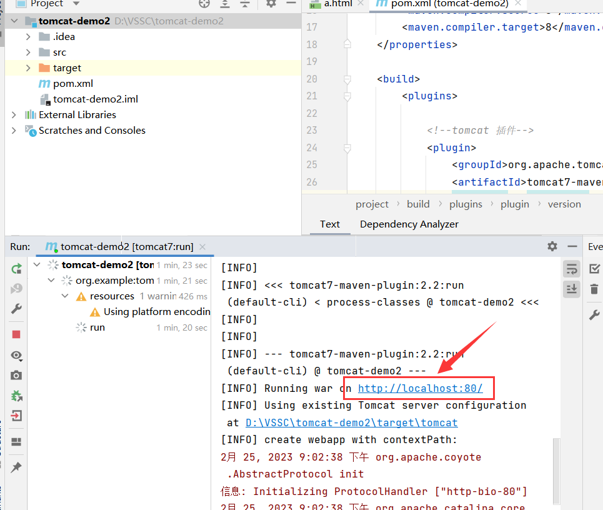Clear Event Log with trash icon

click(594, 289)
